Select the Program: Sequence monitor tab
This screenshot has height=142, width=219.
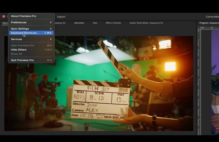[x=209, y=23]
